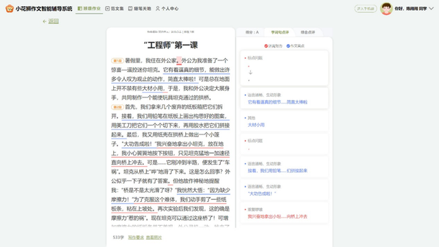The width and height of the screenshot is (439, 247).
Task: Click the 返回 back link
Action: coord(51,21)
